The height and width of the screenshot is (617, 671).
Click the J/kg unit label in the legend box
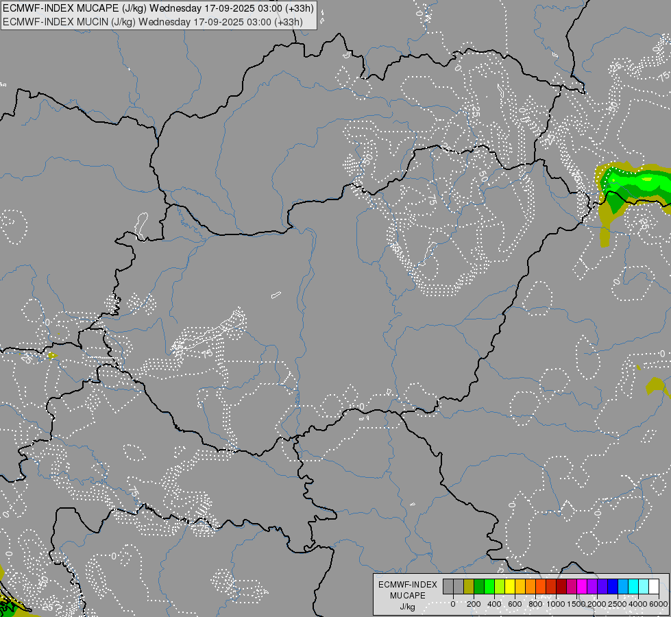[x=407, y=607]
